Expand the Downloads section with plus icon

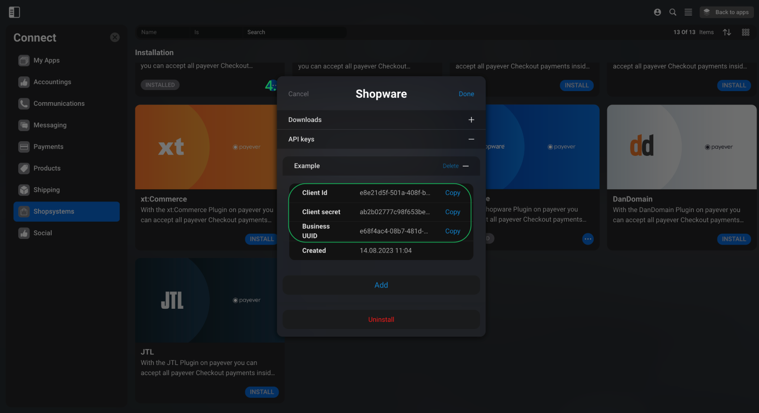tap(471, 120)
